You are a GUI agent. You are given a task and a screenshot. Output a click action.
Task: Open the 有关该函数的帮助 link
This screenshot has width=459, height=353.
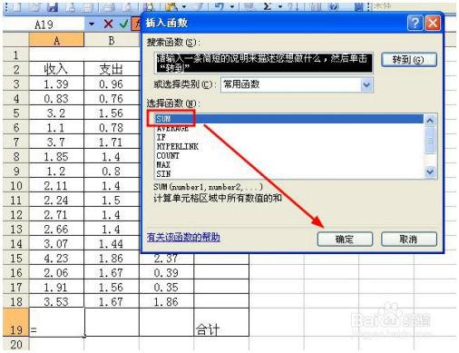[183, 237]
